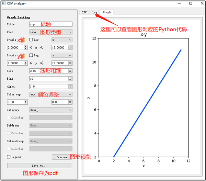
Task: Step the Size spinner arrows
Action: (x=70, y=71)
